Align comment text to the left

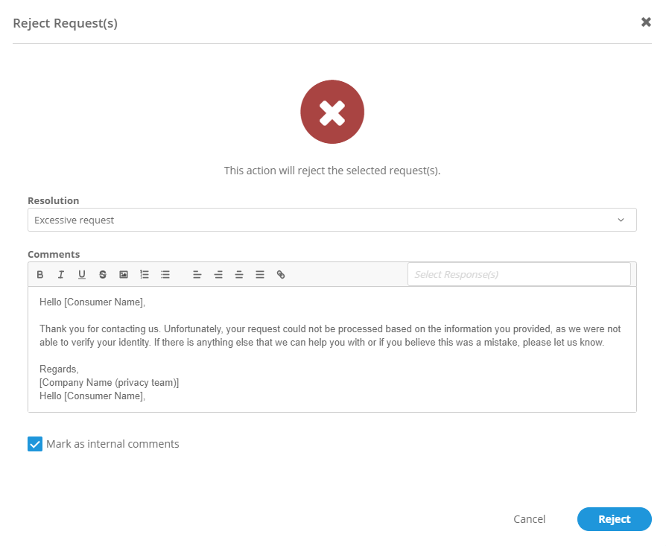click(x=197, y=274)
